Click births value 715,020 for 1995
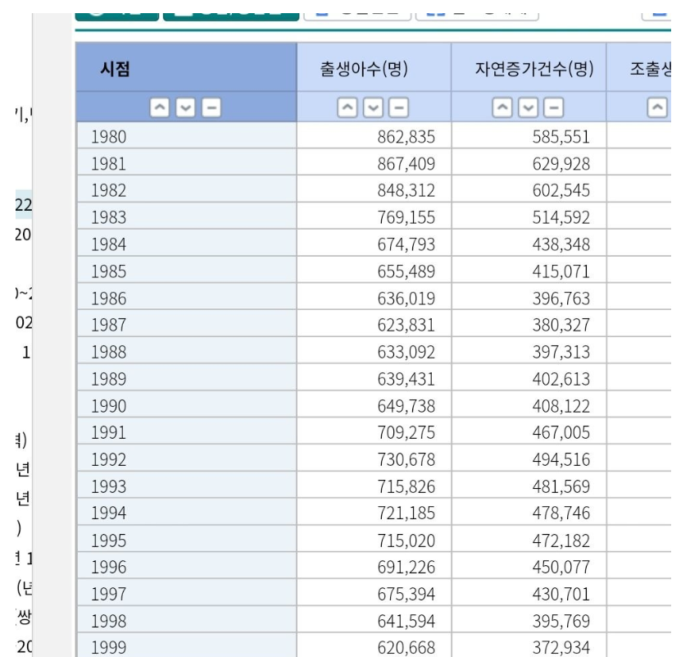690x657 pixels. [406, 541]
